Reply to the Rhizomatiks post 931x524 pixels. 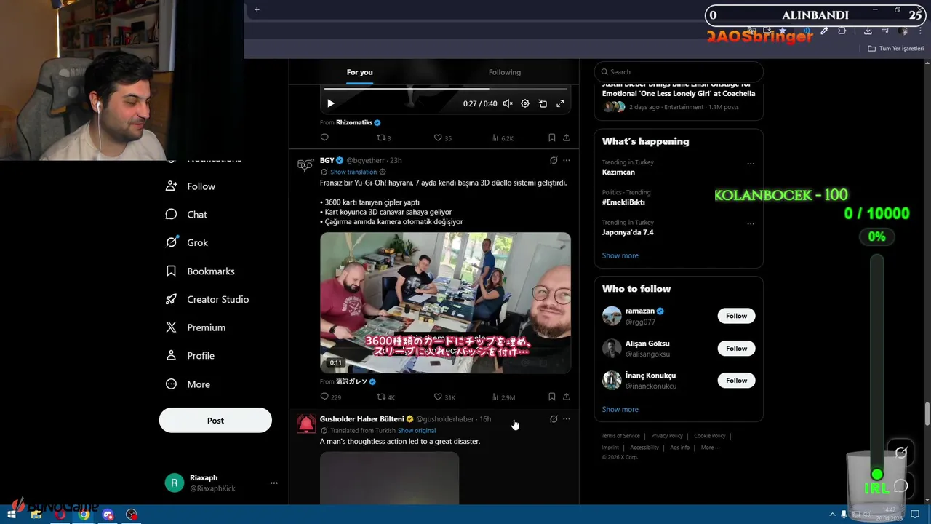tap(324, 138)
